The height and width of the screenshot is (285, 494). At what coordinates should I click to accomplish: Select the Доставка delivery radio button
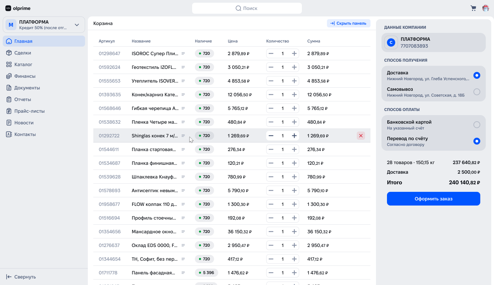pos(477,75)
